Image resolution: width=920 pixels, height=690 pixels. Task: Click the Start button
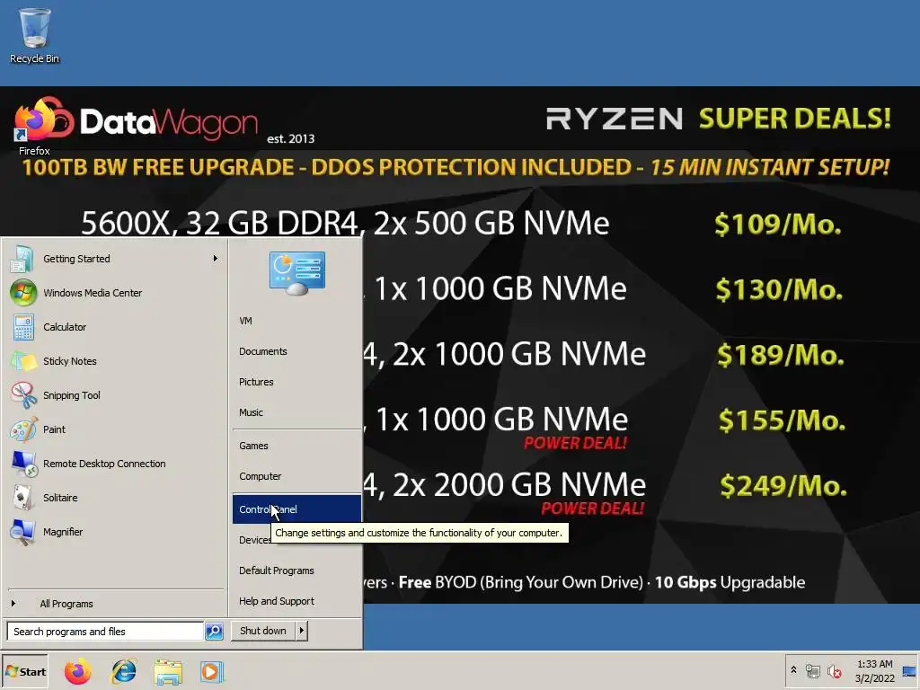coord(24,672)
